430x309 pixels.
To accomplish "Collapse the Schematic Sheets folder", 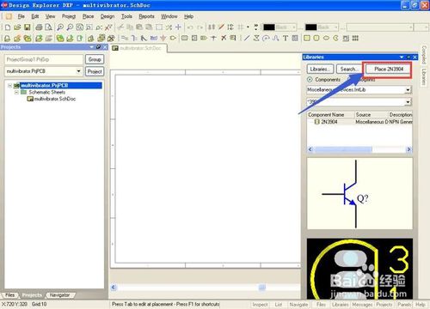I will [16, 92].
